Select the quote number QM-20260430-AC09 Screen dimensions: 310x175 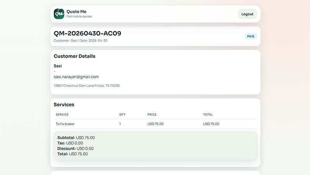pos(88,33)
